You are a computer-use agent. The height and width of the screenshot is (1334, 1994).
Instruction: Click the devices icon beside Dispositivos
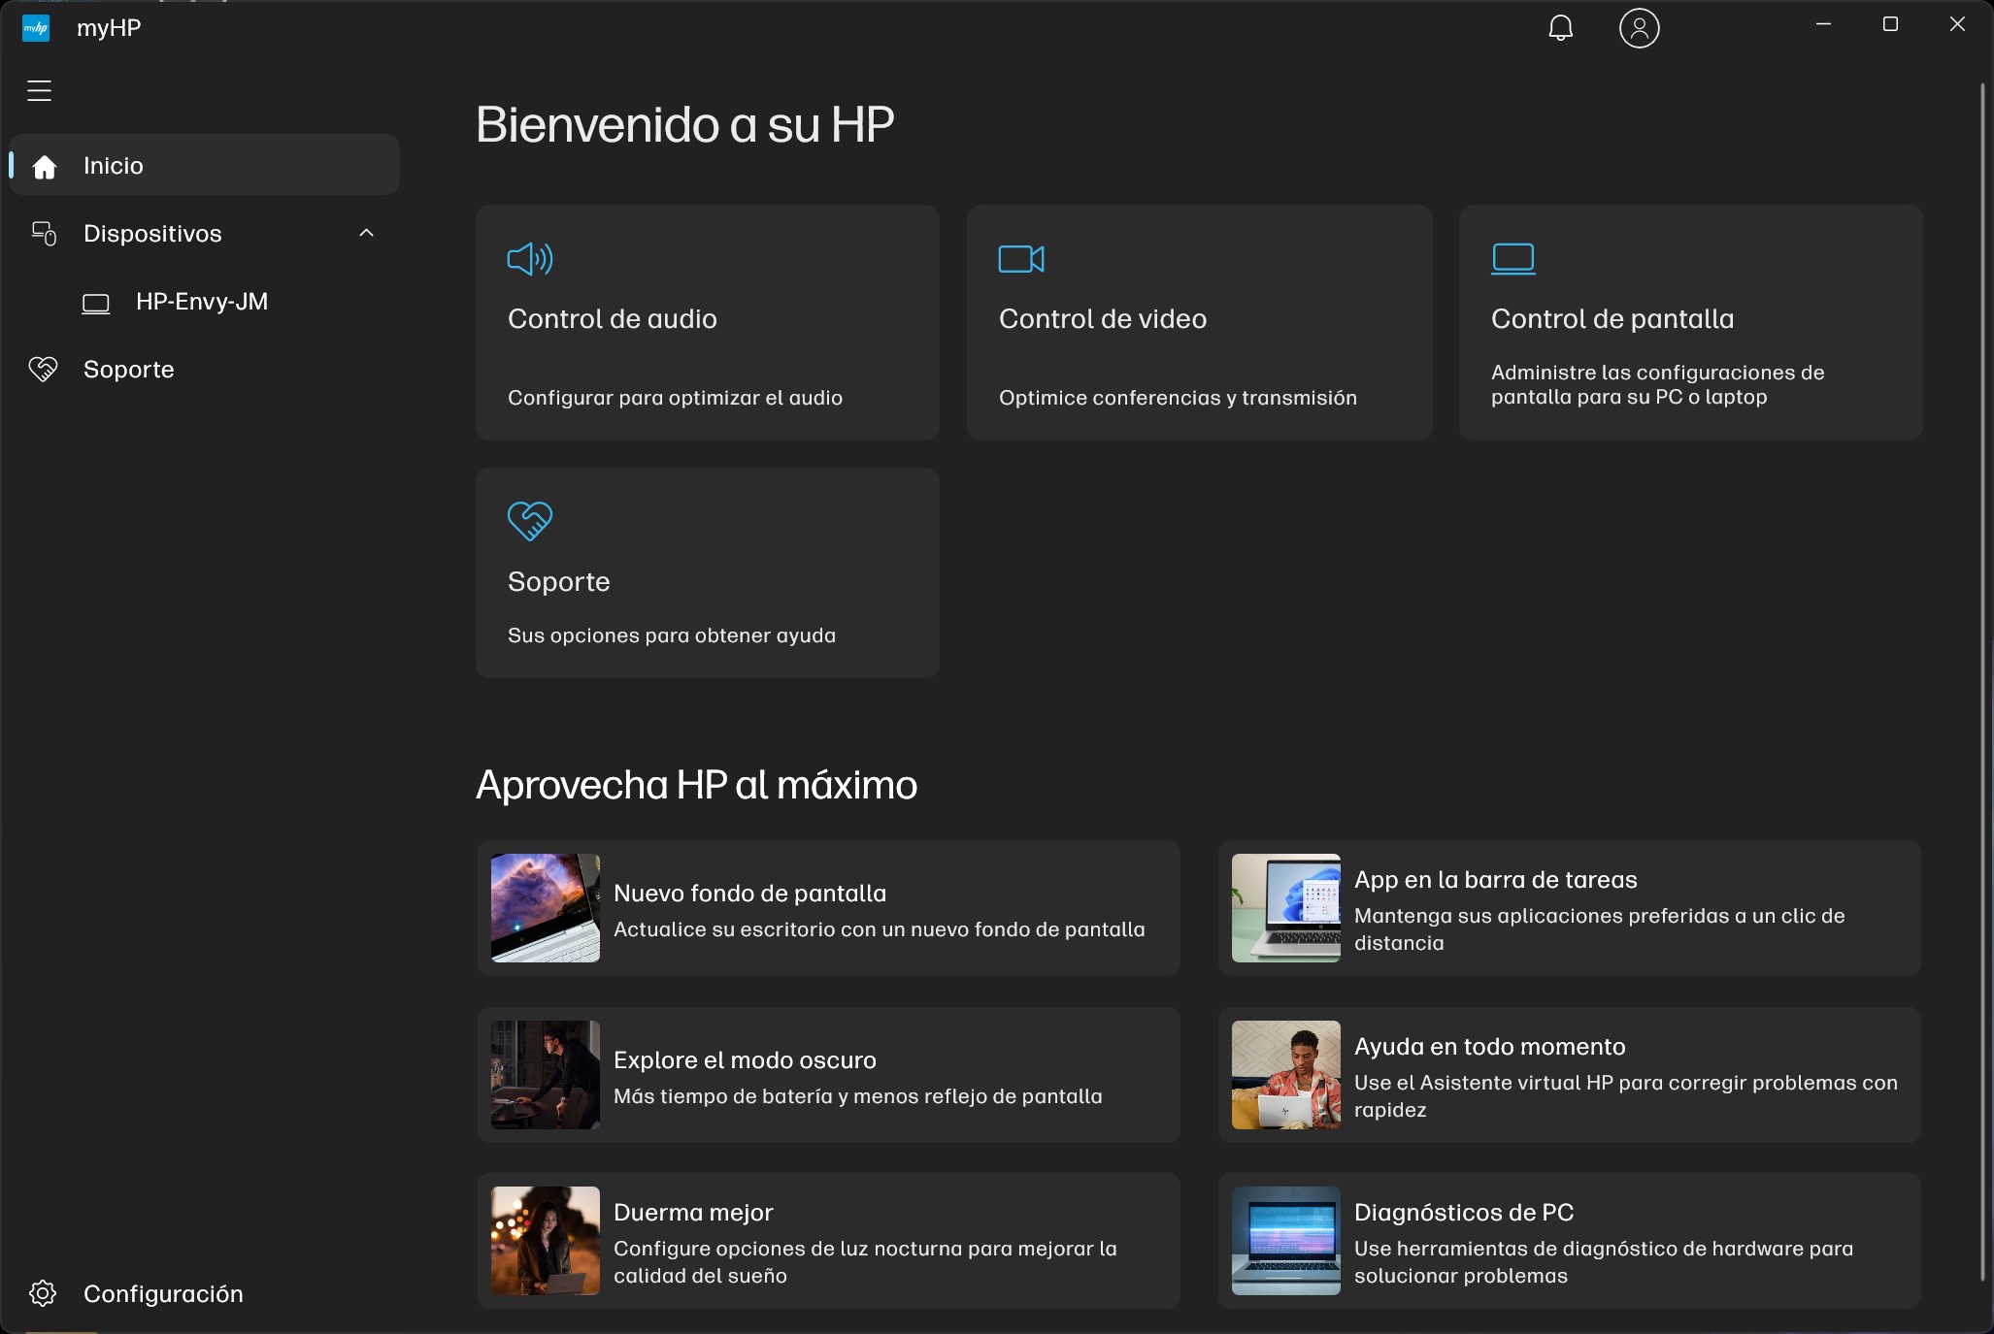[44, 234]
